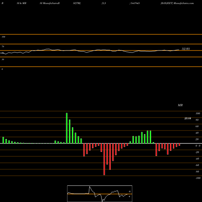Image resolution: width=202 pixels, height=202 pixels.
Task: Click the tallest green histogram bar
Action: point(67,128)
